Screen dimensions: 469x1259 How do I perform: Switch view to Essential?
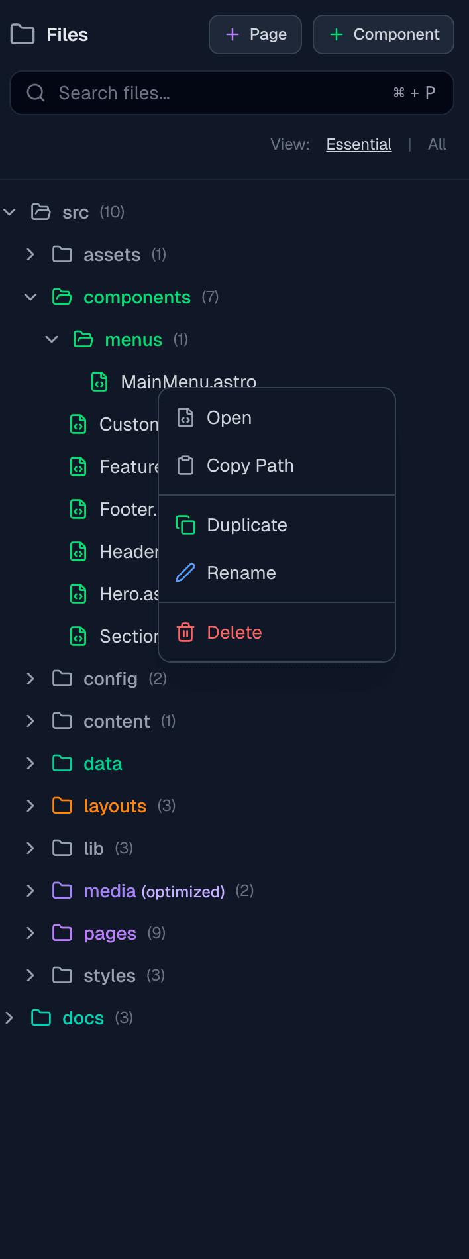point(358,144)
